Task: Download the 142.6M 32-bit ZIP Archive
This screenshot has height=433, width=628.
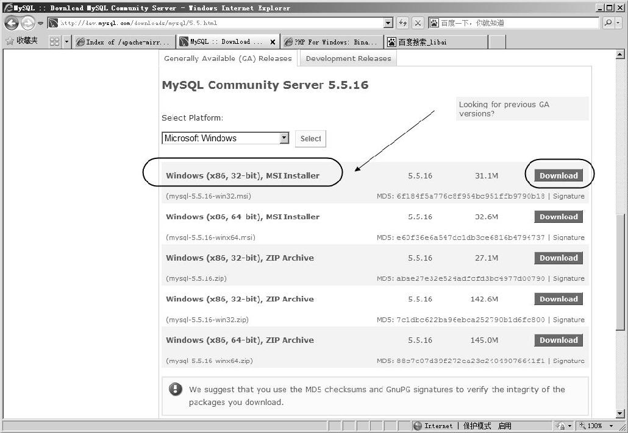Action: 558,299
